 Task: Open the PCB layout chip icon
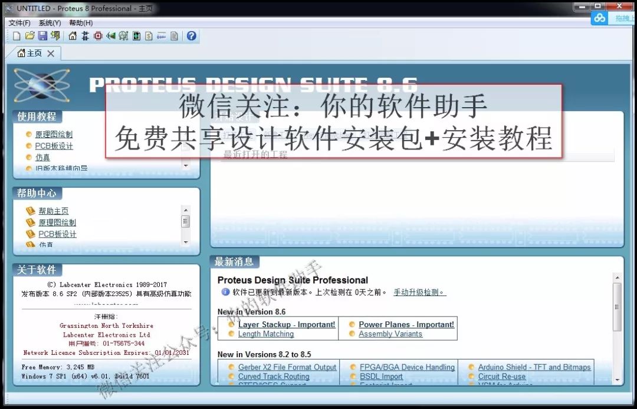click(98, 36)
